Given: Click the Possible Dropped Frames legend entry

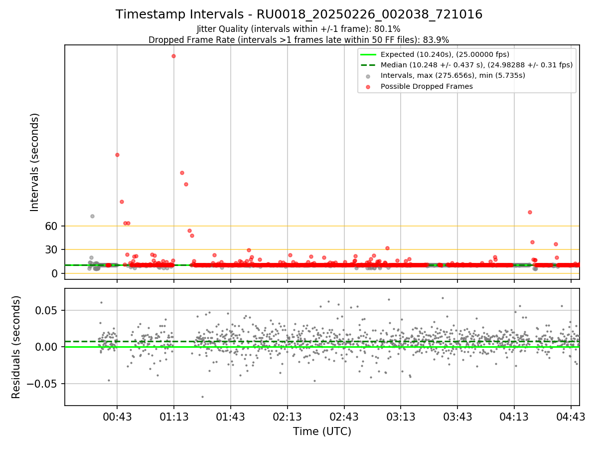Looking at the screenshot, I should pyautogui.click(x=427, y=86).
